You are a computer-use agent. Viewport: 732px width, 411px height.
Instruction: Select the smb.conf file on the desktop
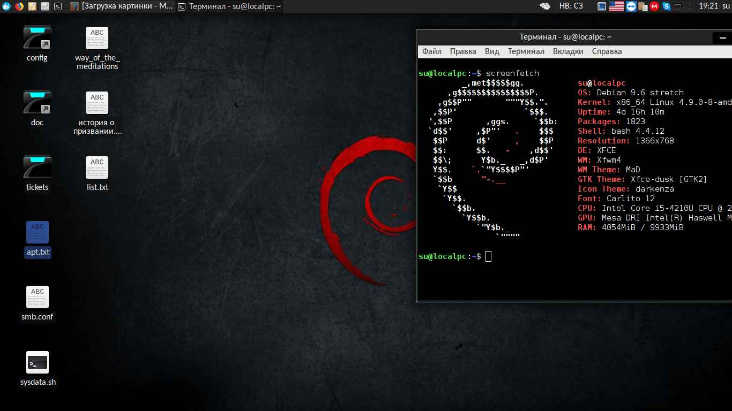click(x=38, y=303)
